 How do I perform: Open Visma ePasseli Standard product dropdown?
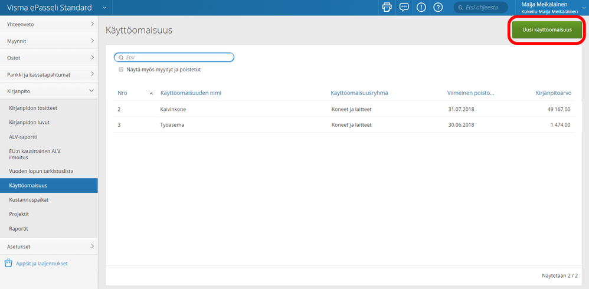tap(104, 8)
